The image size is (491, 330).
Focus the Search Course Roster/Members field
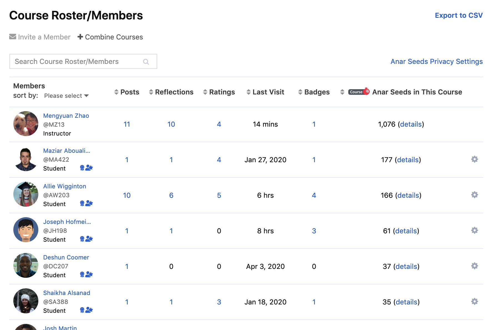point(83,61)
